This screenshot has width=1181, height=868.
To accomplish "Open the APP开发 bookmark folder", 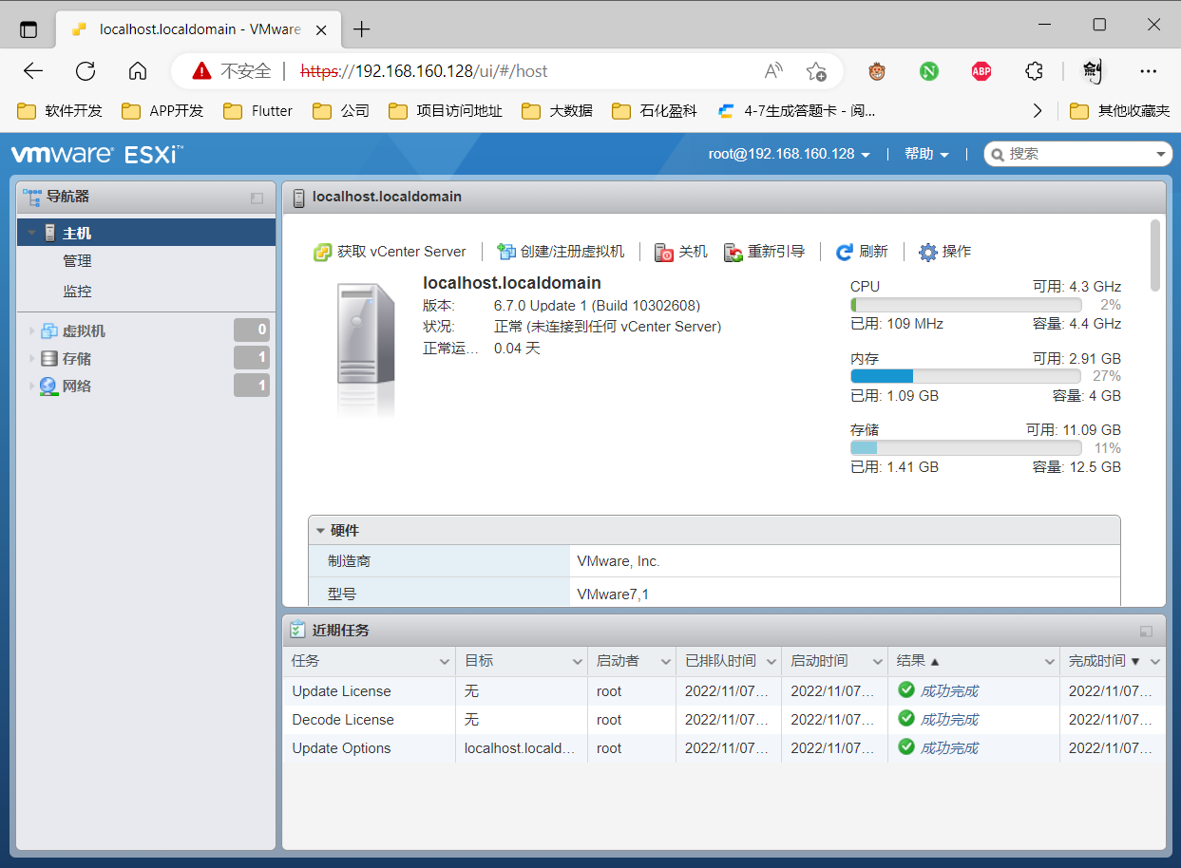I will pos(162,111).
